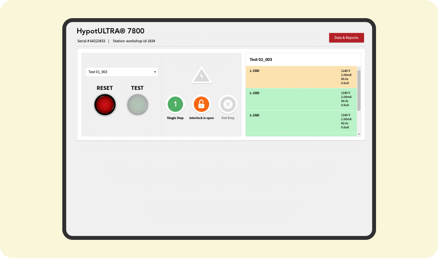Click 60.0s value in step 2

[345, 101]
